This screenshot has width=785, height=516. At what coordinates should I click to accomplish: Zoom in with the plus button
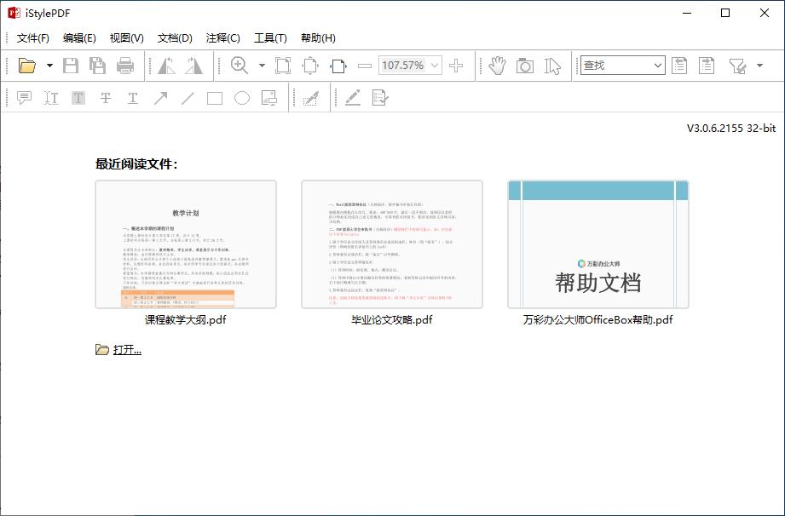[457, 65]
